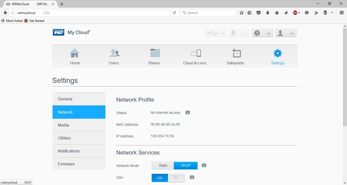This screenshot has height=185, width=347.
Task: Reload the current page
Action: 174,13
